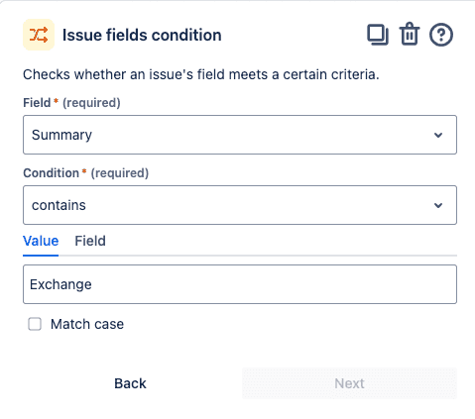475x419 pixels.
Task: Open the Condition dropdown showing contains
Action: click(240, 205)
